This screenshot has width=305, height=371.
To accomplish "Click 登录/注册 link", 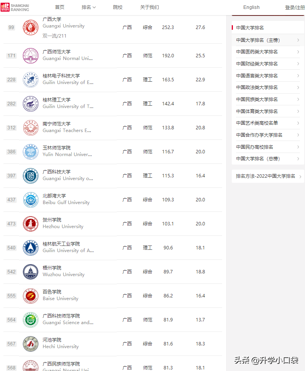I will pos(295,8).
